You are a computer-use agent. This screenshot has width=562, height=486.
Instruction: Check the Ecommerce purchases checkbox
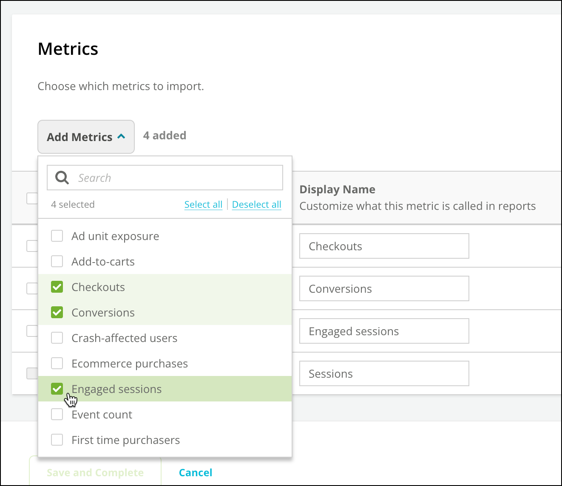coord(57,363)
